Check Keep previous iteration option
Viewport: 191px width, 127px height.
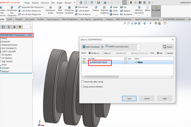tap(82, 87)
